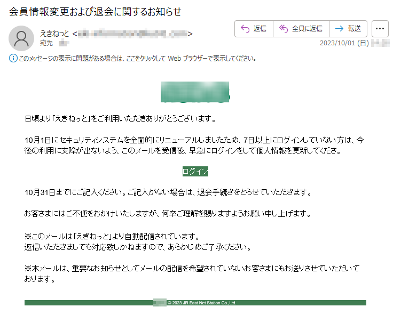393x315 pixels.
Task: Click the green ログイン link
Action: pos(195,171)
